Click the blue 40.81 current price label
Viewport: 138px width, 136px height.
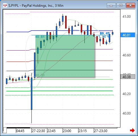point(128,35)
